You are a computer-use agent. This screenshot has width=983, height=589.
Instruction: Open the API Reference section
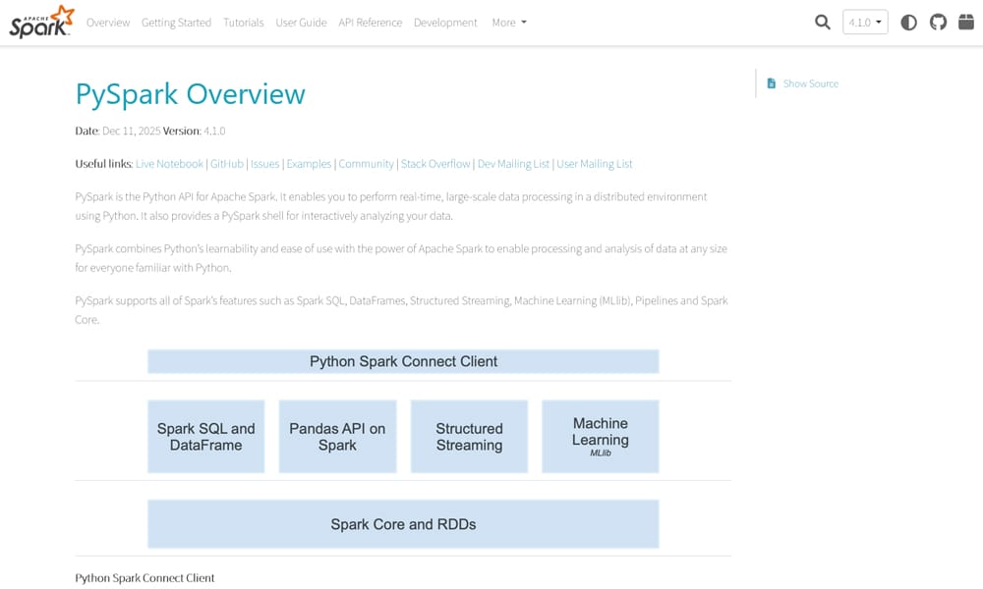(x=371, y=23)
